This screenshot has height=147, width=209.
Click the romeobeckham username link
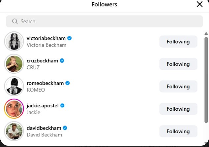tap(45, 83)
